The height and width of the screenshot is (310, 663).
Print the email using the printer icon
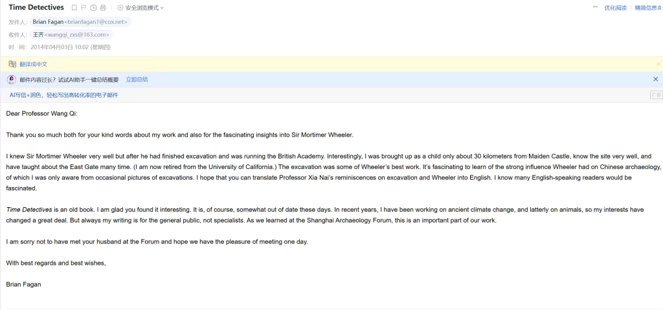tap(103, 8)
